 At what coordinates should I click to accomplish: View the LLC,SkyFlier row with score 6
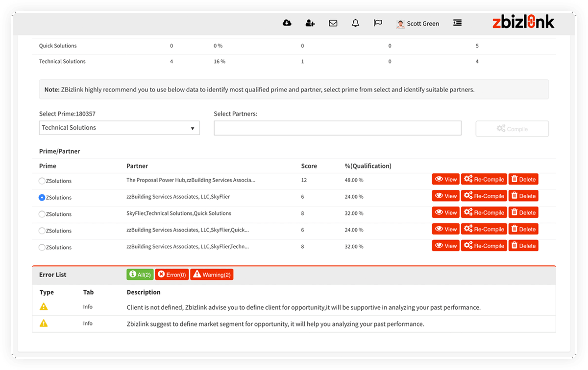coord(445,196)
